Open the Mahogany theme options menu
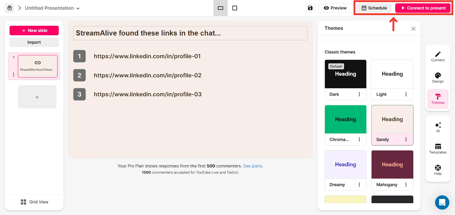The height and width of the screenshot is (215, 455). point(406,185)
